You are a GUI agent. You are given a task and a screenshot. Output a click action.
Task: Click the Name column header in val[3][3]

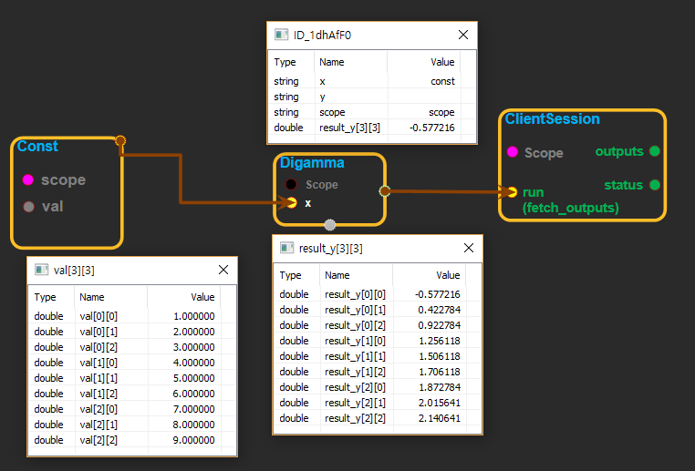(x=92, y=297)
